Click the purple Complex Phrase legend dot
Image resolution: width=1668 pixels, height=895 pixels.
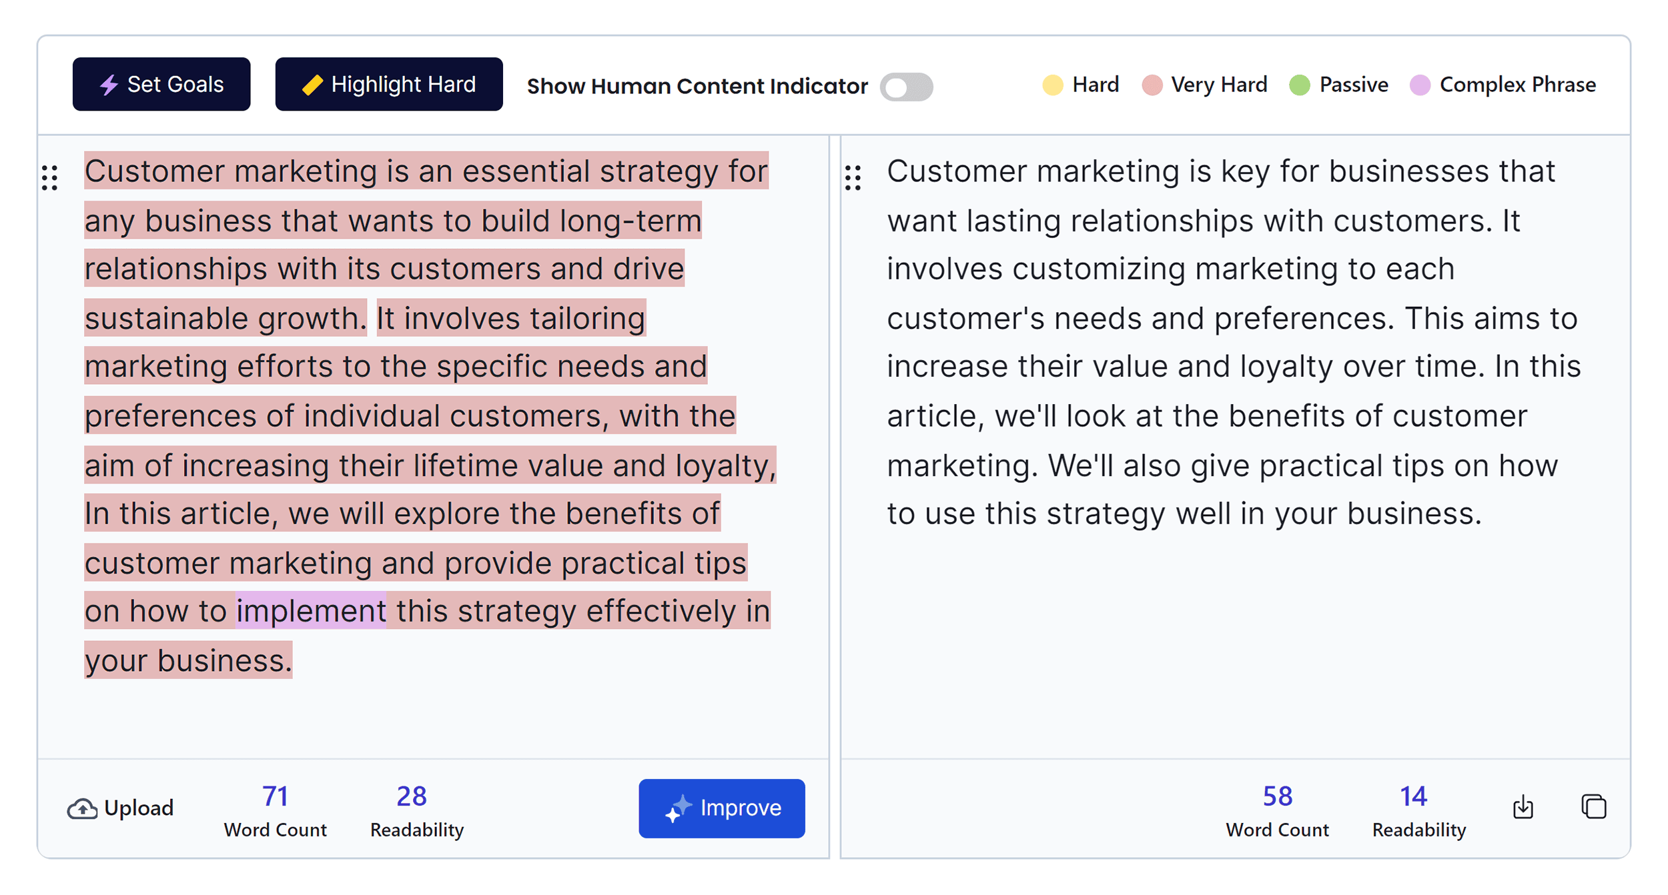(x=1421, y=85)
